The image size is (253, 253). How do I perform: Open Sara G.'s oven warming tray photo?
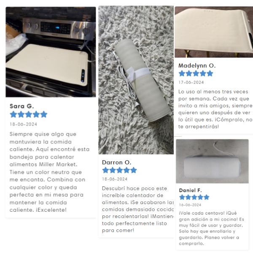(51, 52)
